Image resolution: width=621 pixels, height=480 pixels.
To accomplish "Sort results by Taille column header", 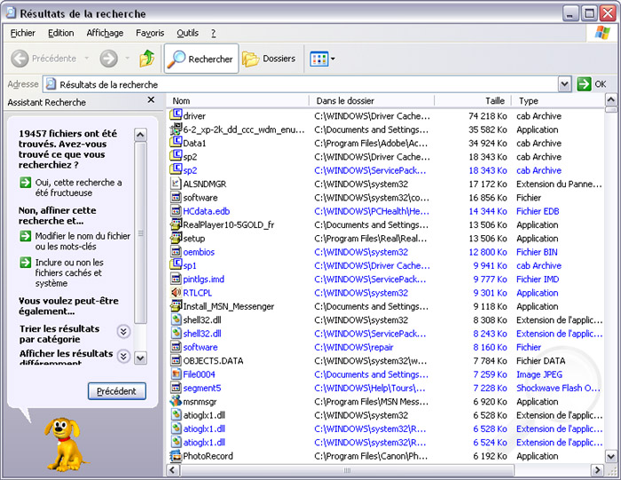I will point(494,101).
